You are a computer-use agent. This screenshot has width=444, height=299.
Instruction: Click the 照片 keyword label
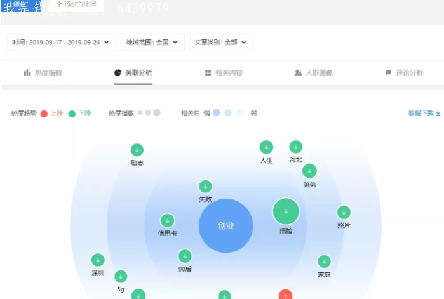pos(344,225)
